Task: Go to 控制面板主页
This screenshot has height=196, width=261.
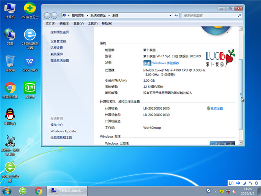Action: [x=60, y=32]
